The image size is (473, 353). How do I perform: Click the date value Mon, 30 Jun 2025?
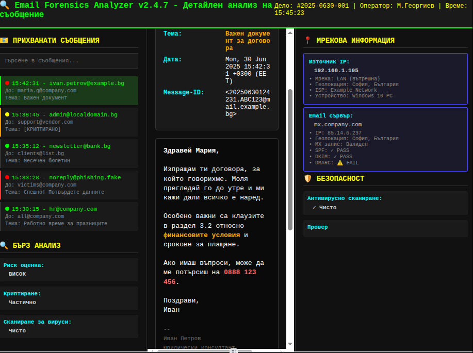(248, 70)
